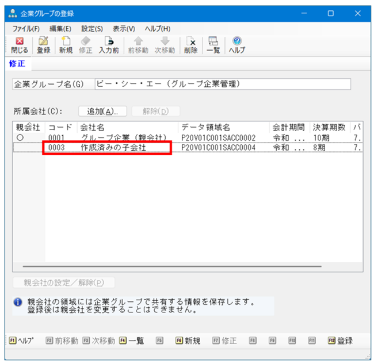Click the 親会社 column header

[28, 127]
